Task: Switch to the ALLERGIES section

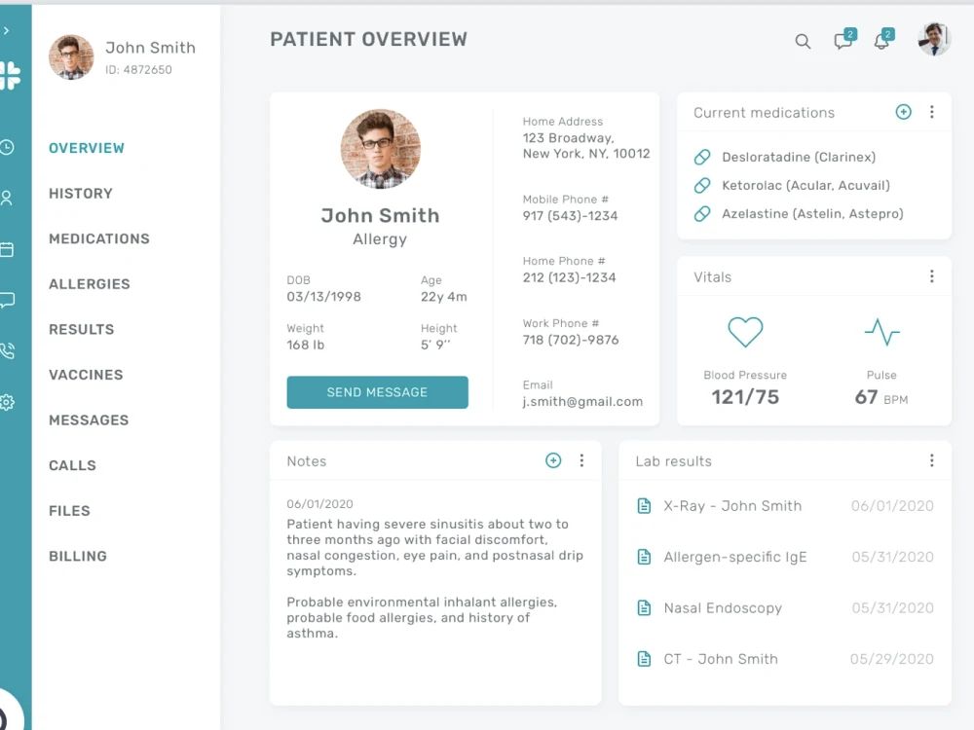Action: pyautogui.click(x=89, y=283)
